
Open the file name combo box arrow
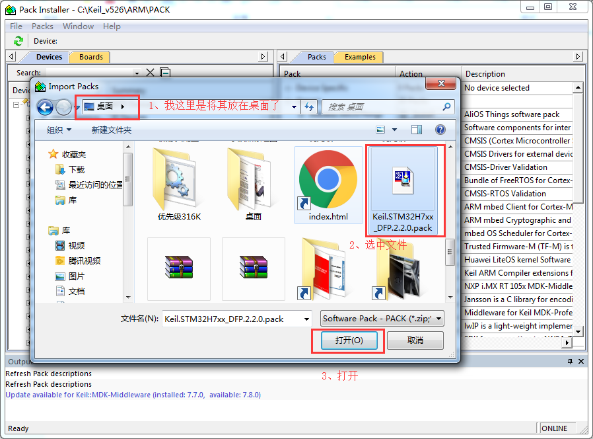click(306, 319)
